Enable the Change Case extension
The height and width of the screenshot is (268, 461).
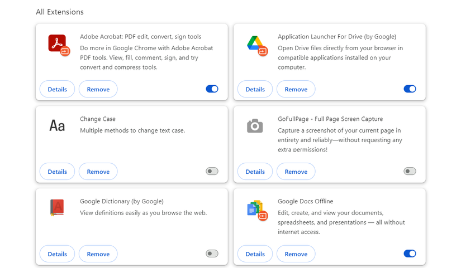tap(212, 171)
